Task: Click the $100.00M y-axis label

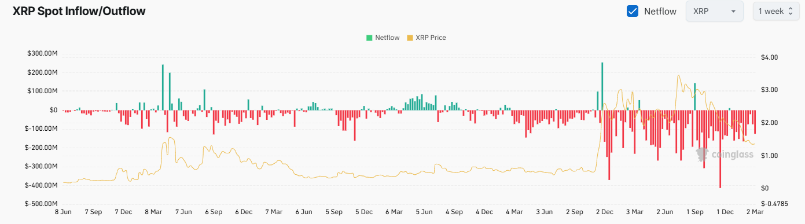Action: pos(42,91)
